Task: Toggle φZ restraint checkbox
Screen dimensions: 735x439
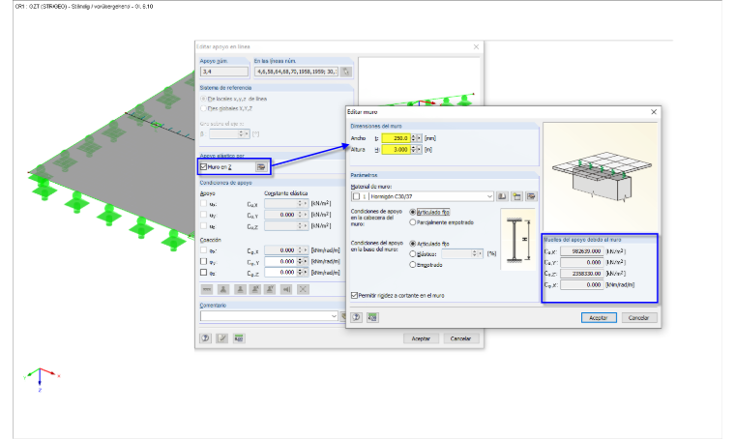Action: click(203, 273)
